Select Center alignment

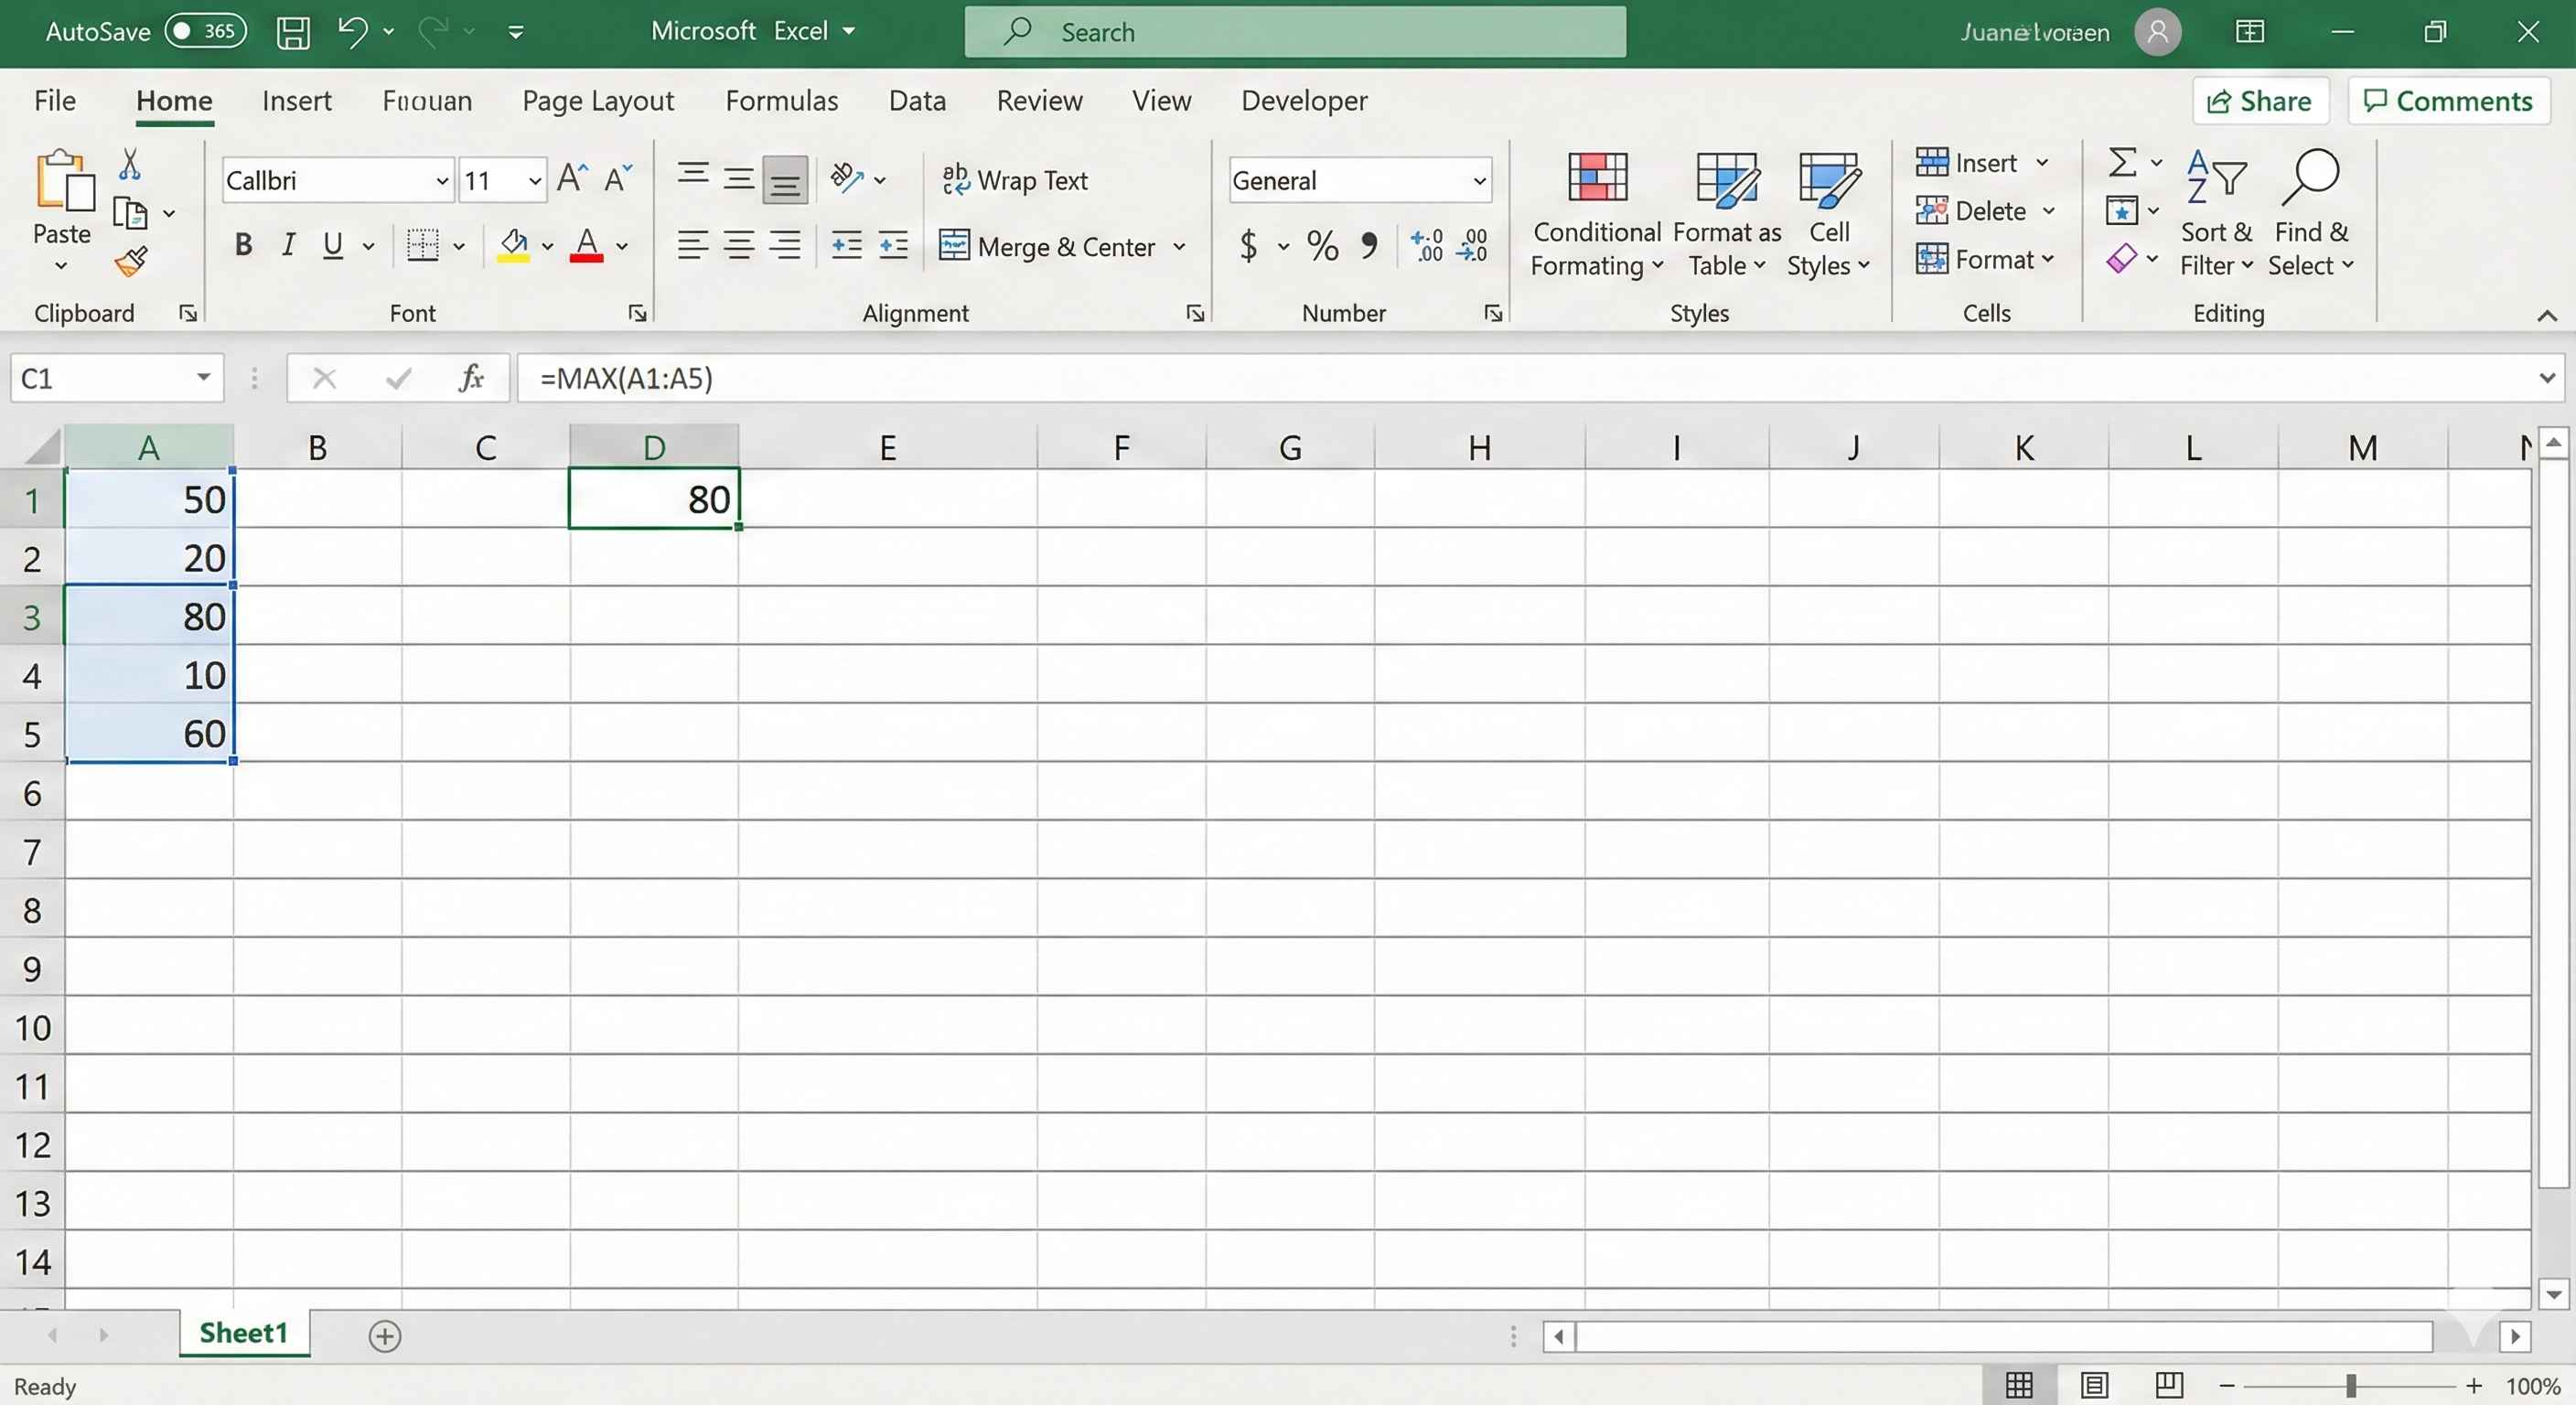pyautogui.click(x=740, y=246)
